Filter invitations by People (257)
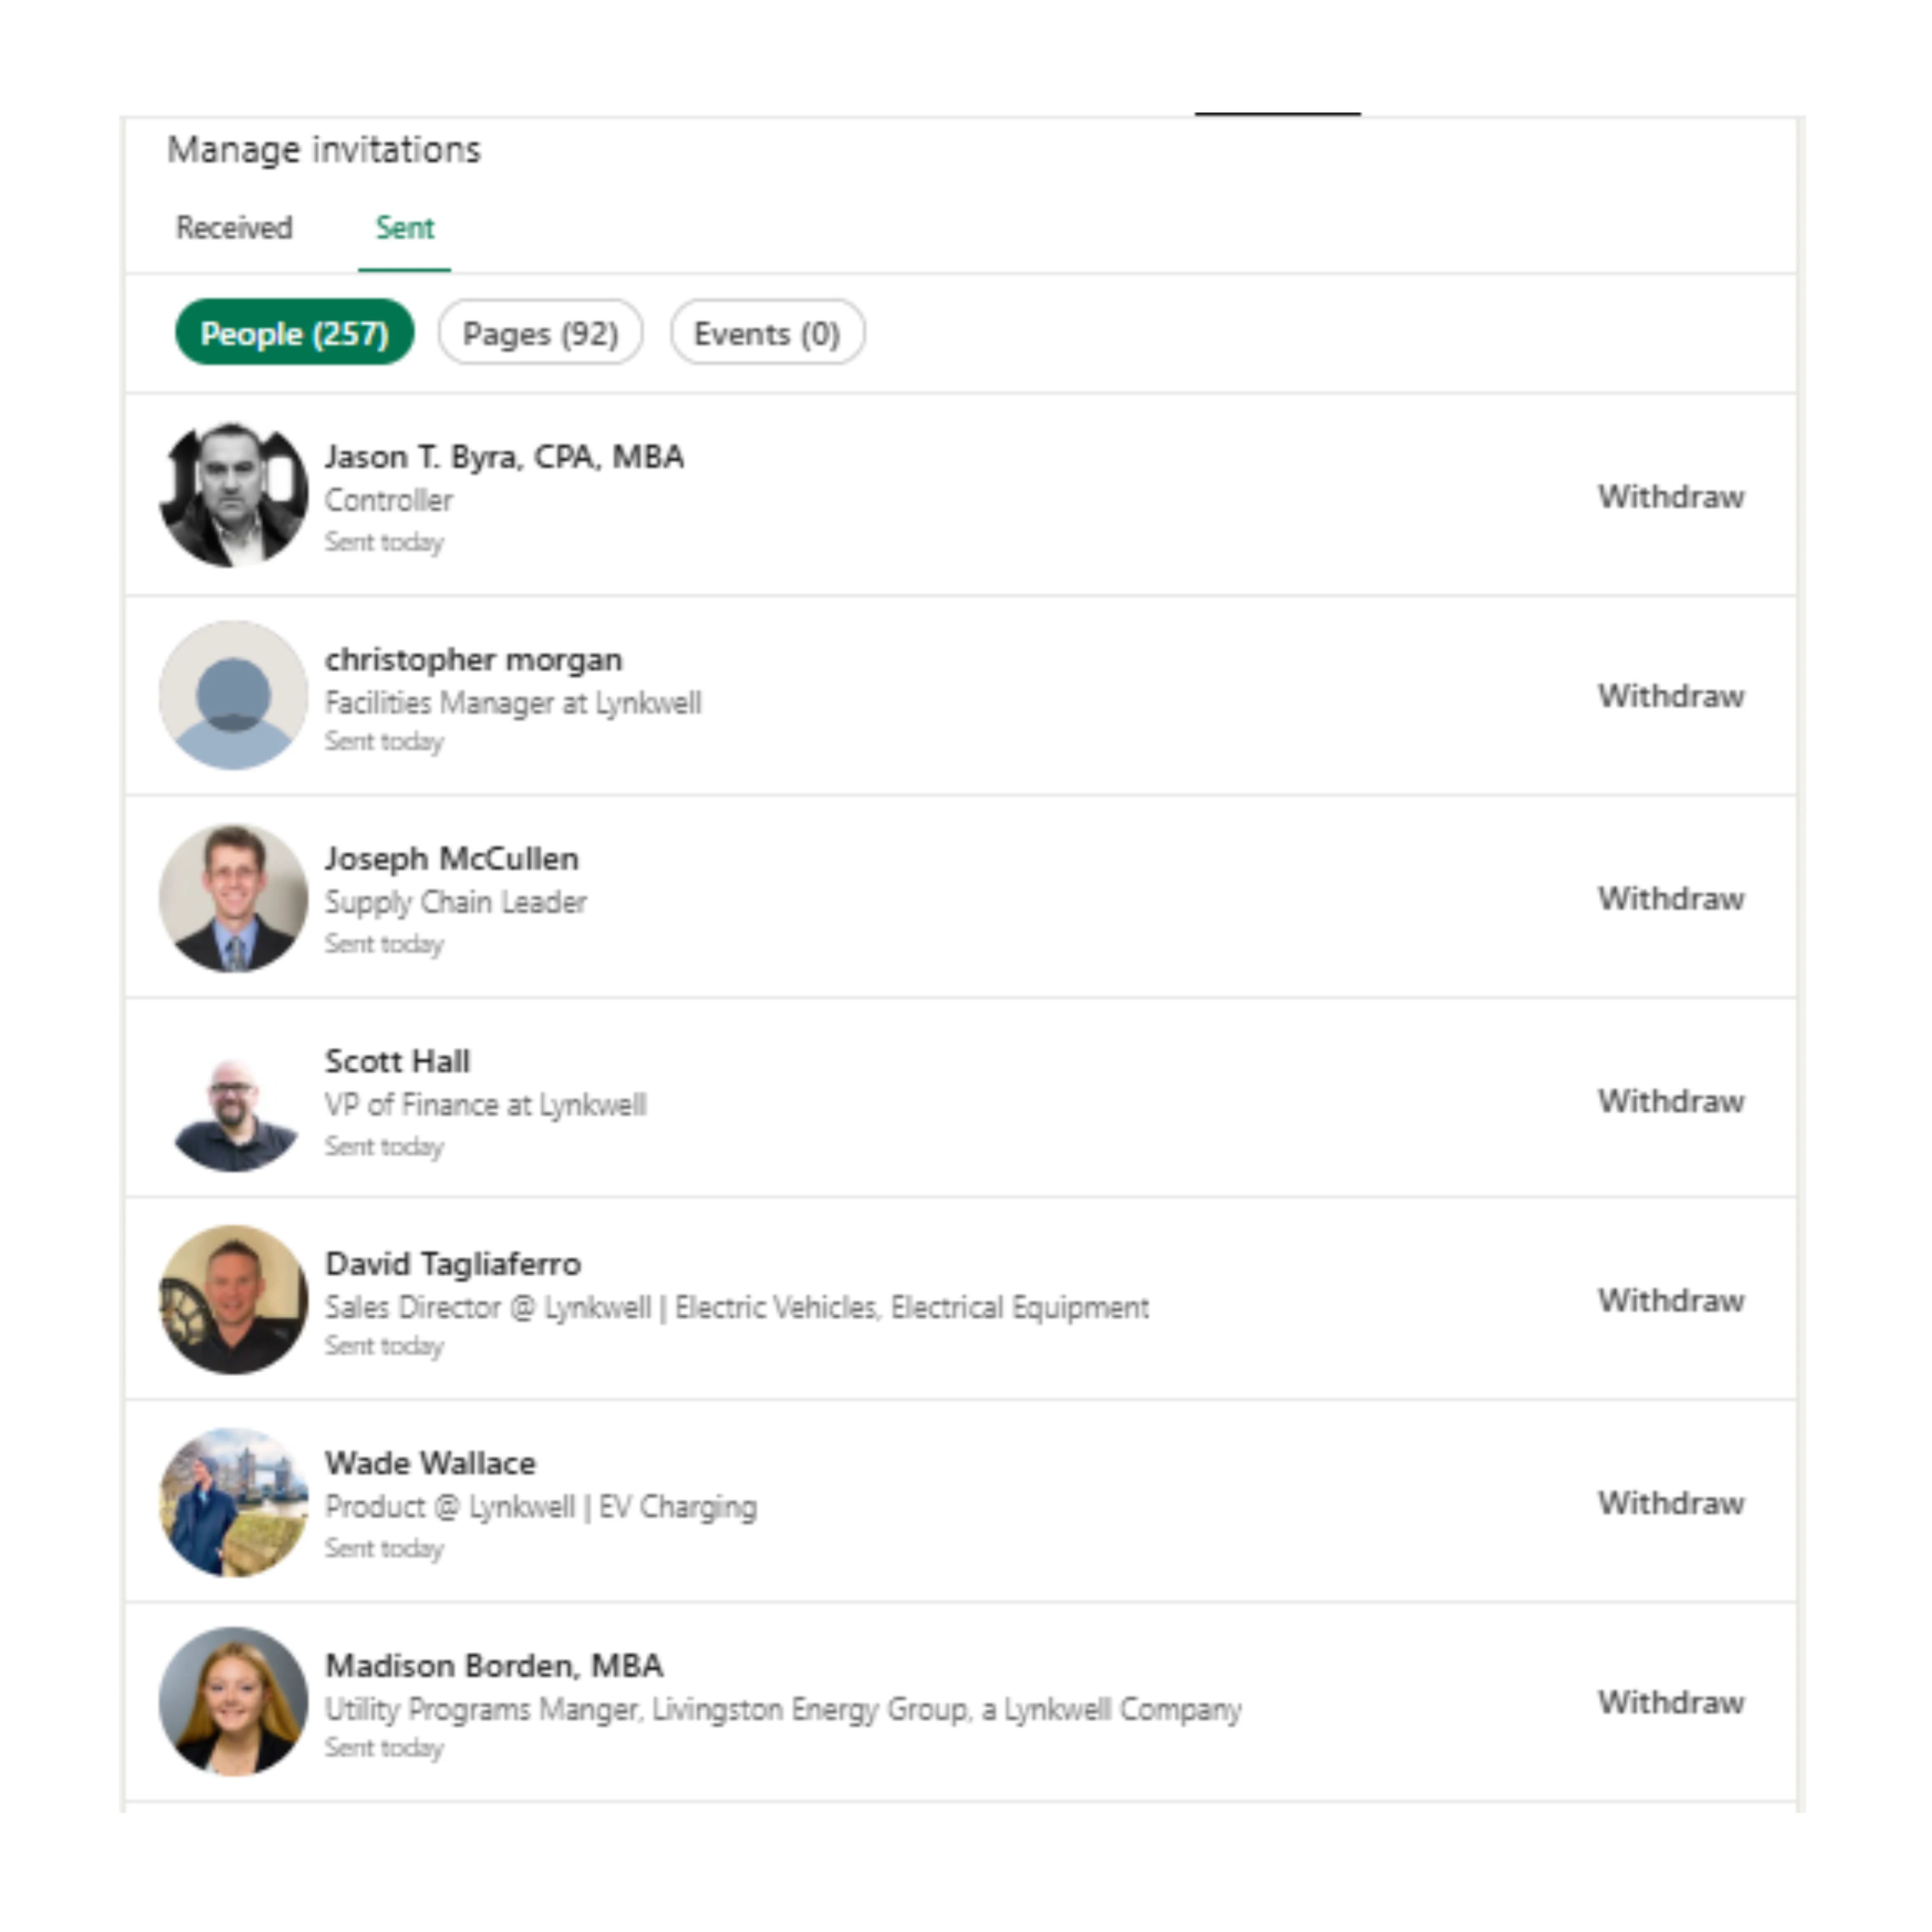Image resolution: width=1932 pixels, height=1932 pixels. (x=294, y=333)
